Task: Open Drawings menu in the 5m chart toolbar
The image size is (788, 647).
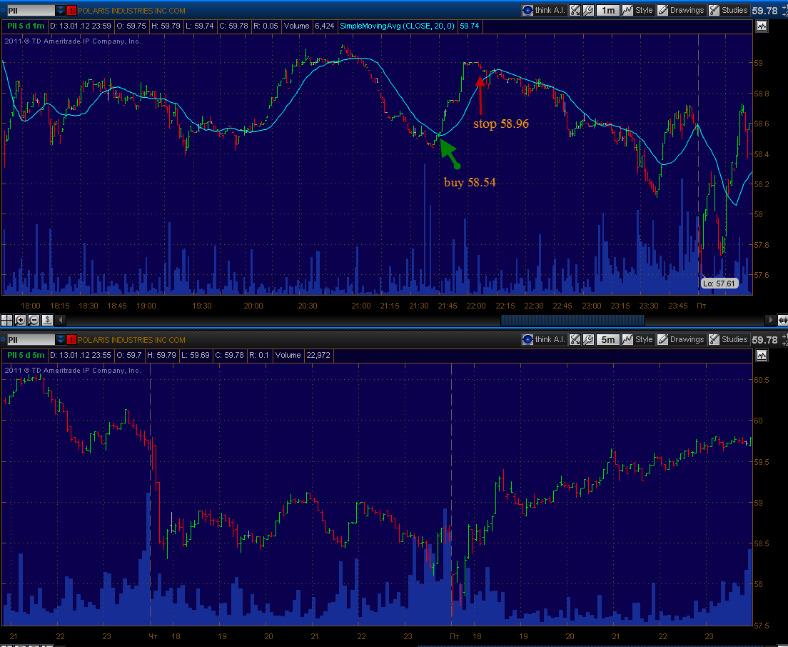Action: point(681,339)
